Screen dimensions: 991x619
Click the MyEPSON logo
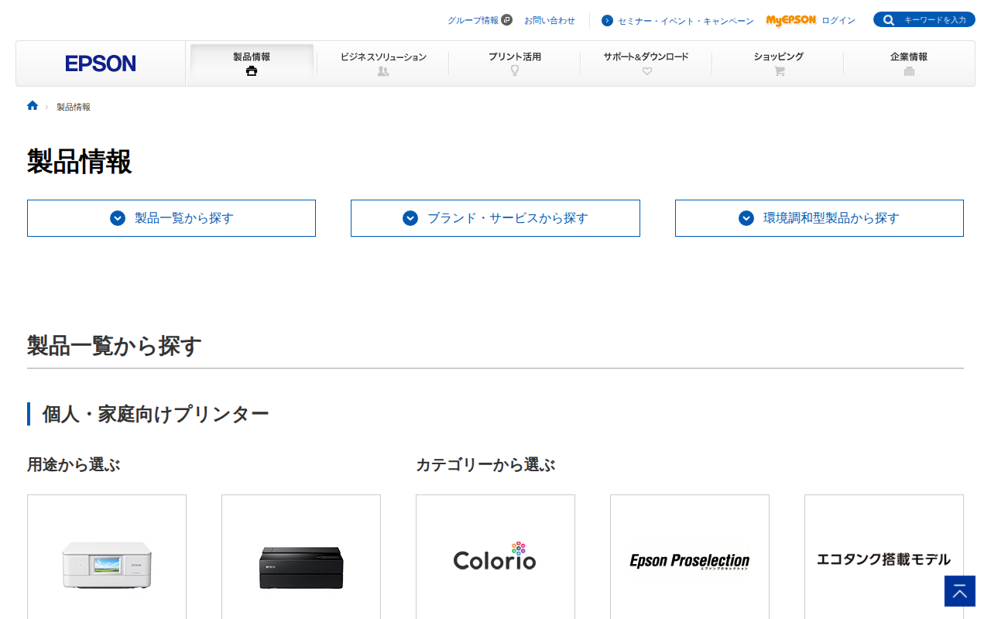pos(790,20)
